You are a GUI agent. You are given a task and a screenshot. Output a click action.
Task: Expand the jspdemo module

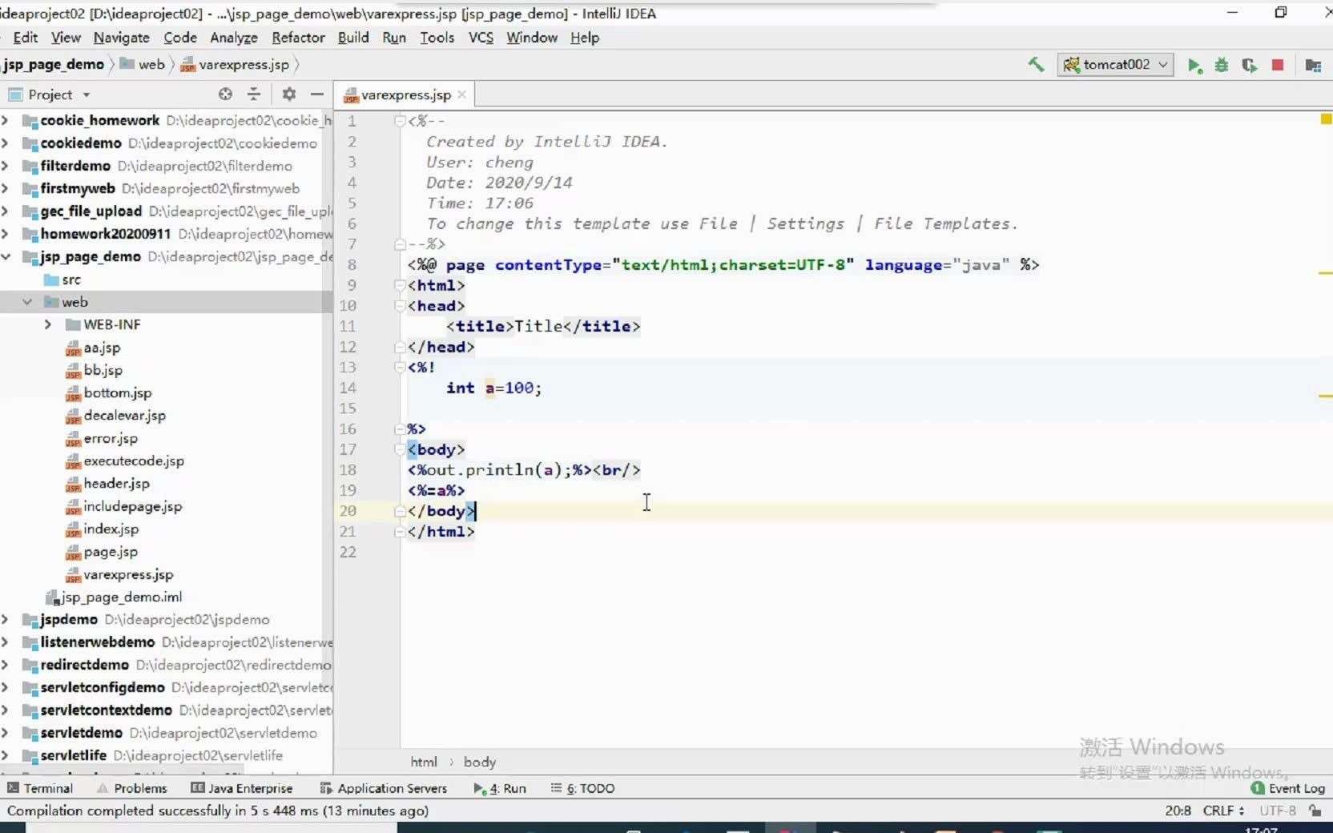click(6, 619)
